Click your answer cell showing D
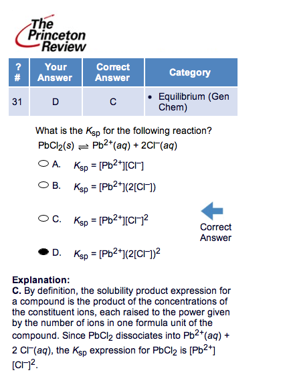This screenshot has width=281, height=391. [x=56, y=102]
